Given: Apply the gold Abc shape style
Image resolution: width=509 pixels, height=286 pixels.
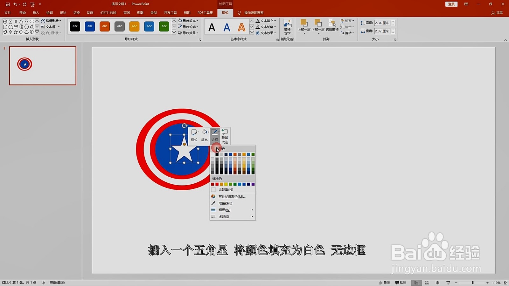Looking at the screenshot, I should [x=135, y=26].
